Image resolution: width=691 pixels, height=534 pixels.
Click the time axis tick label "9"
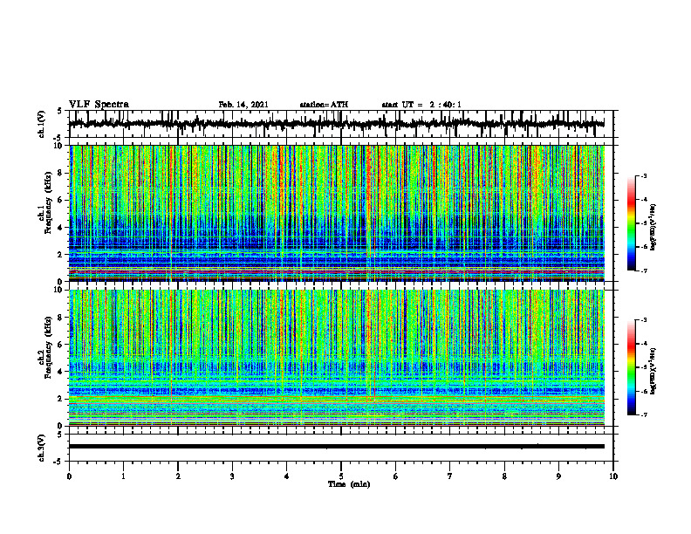(x=558, y=476)
